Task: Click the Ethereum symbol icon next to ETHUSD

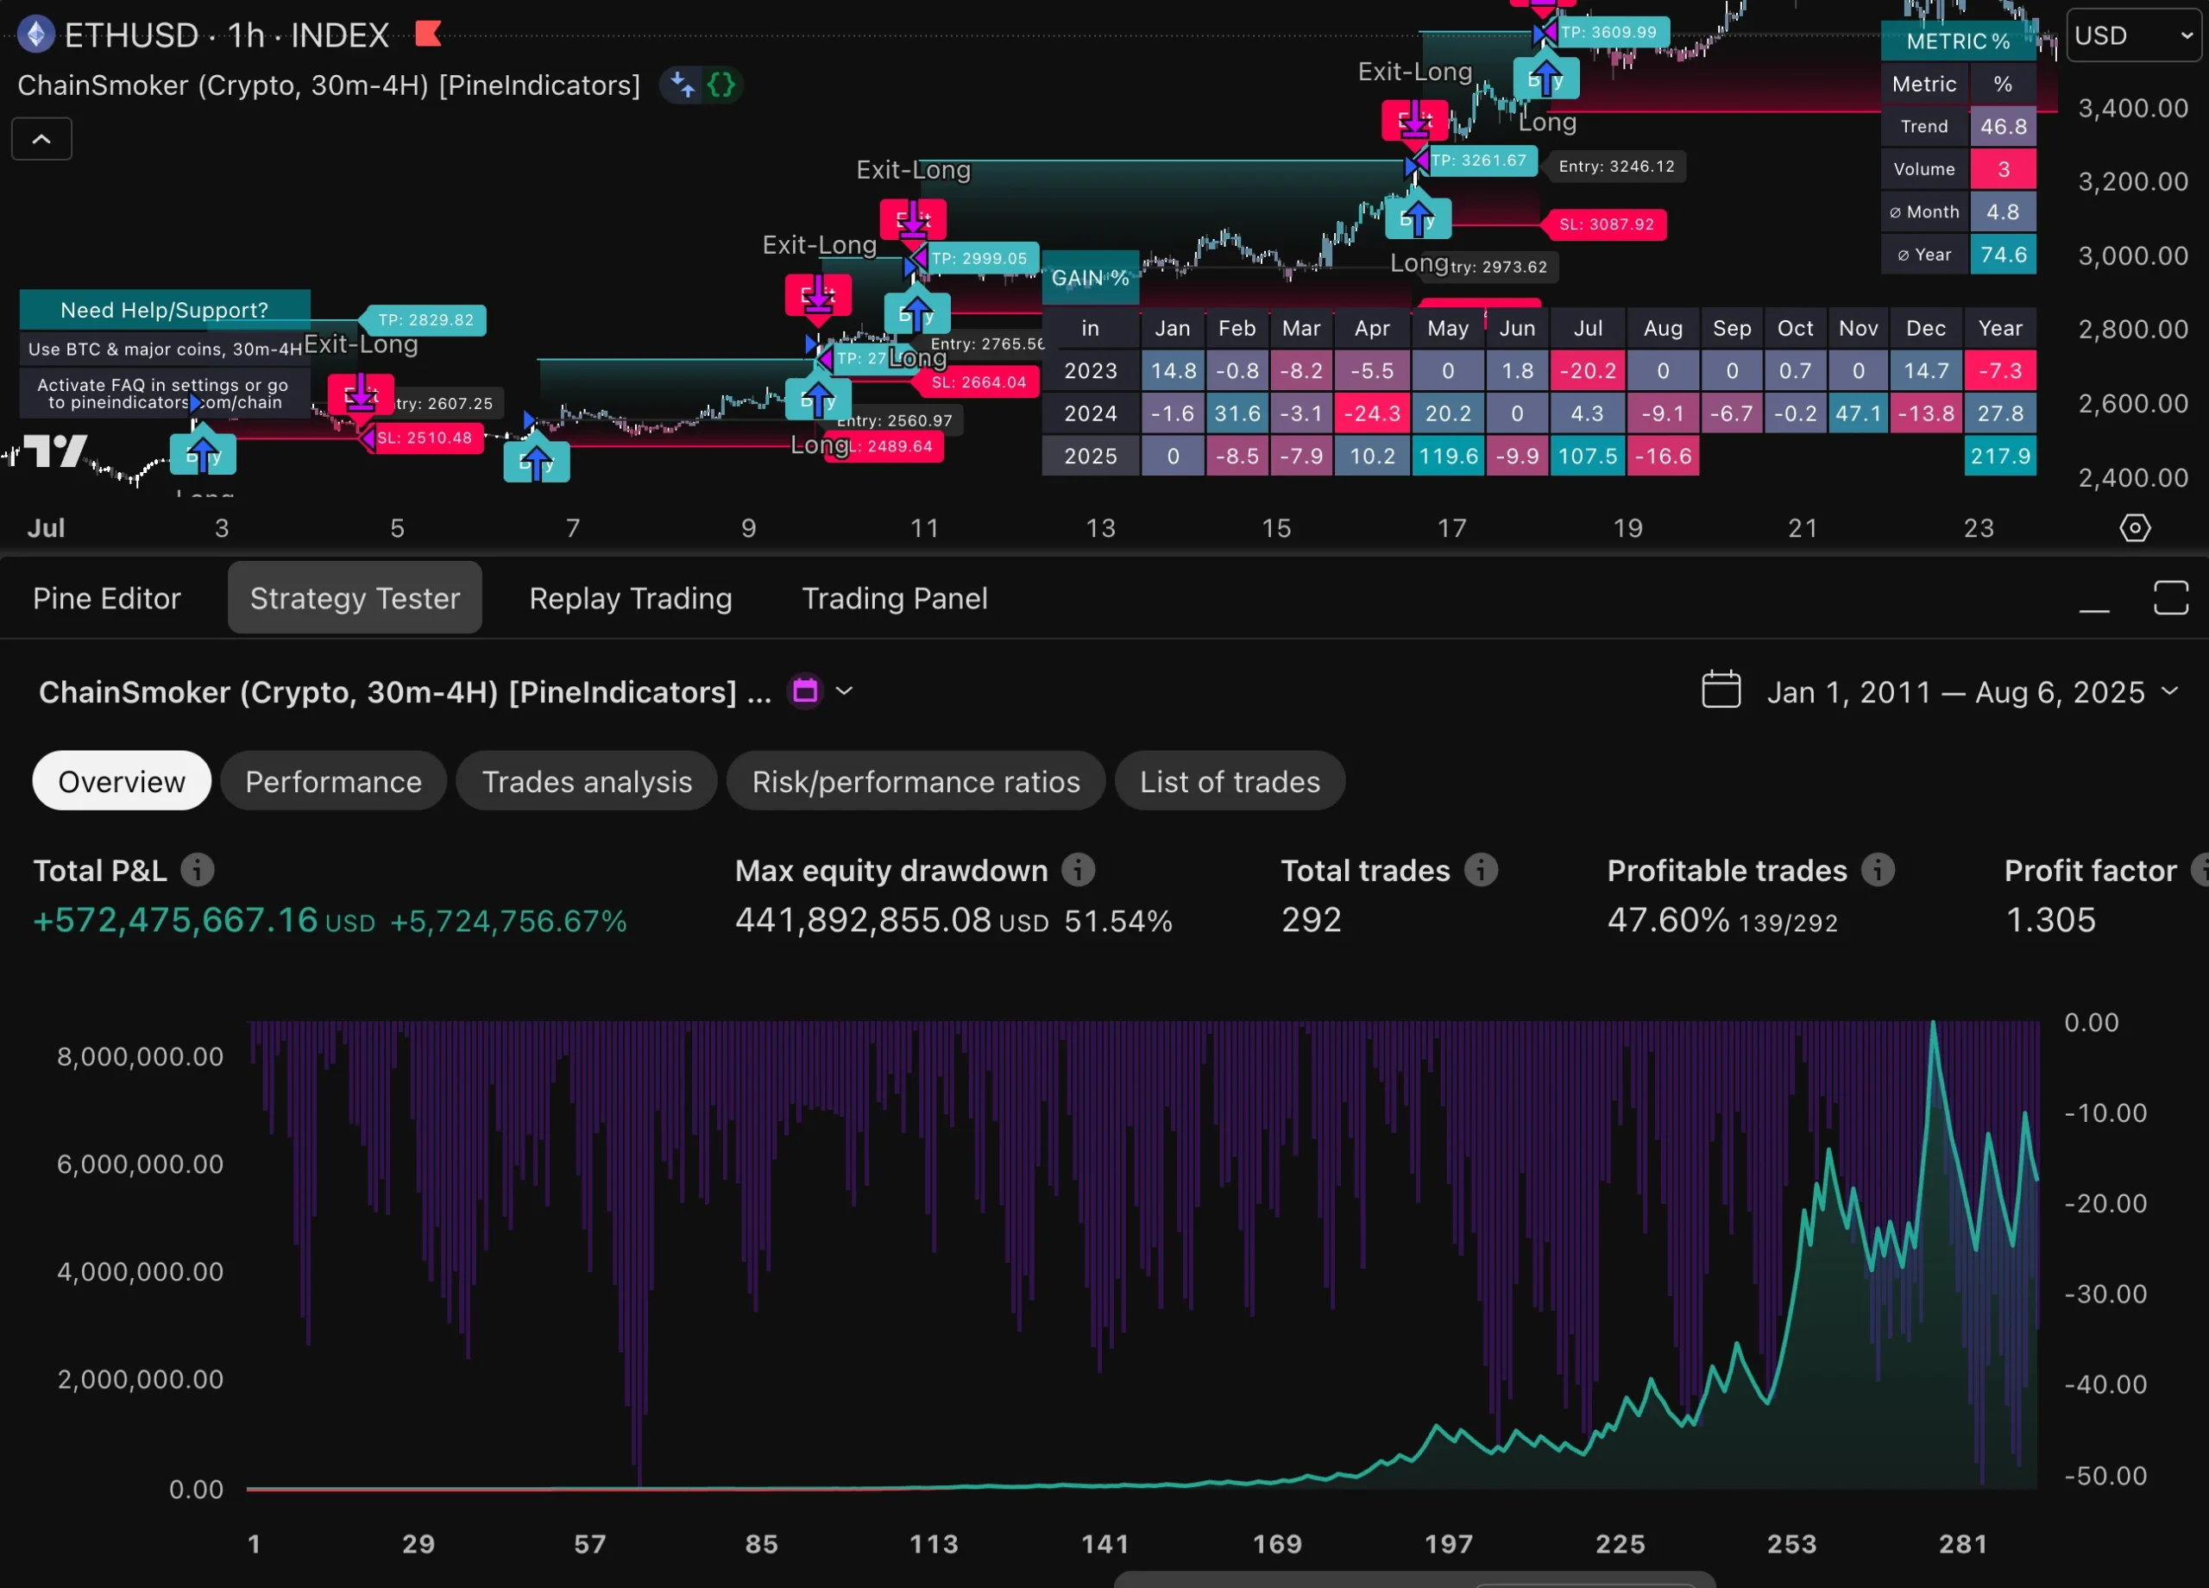Action: pyautogui.click(x=36, y=35)
